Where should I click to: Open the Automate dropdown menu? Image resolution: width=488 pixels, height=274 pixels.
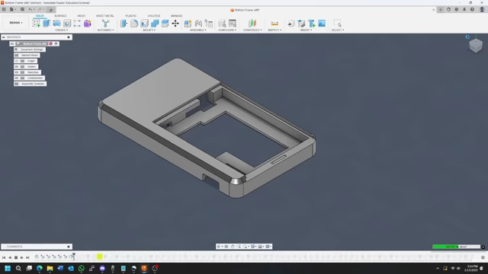point(105,30)
